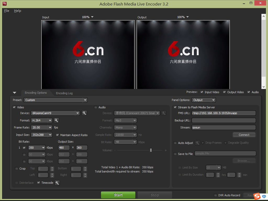This screenshot has height=201, width=268.
Task: Toggle the Timecode checkbox
Action: tap(39, 182)
